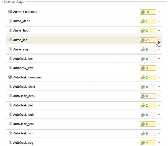Open the 28 users badge for Ansys_lon
This screenshot has width=168, height=146.
[x=148, y=40]
